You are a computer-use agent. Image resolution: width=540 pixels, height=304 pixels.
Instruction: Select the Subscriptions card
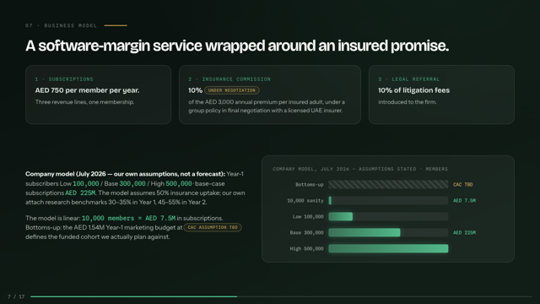click(x=98, y=95)
